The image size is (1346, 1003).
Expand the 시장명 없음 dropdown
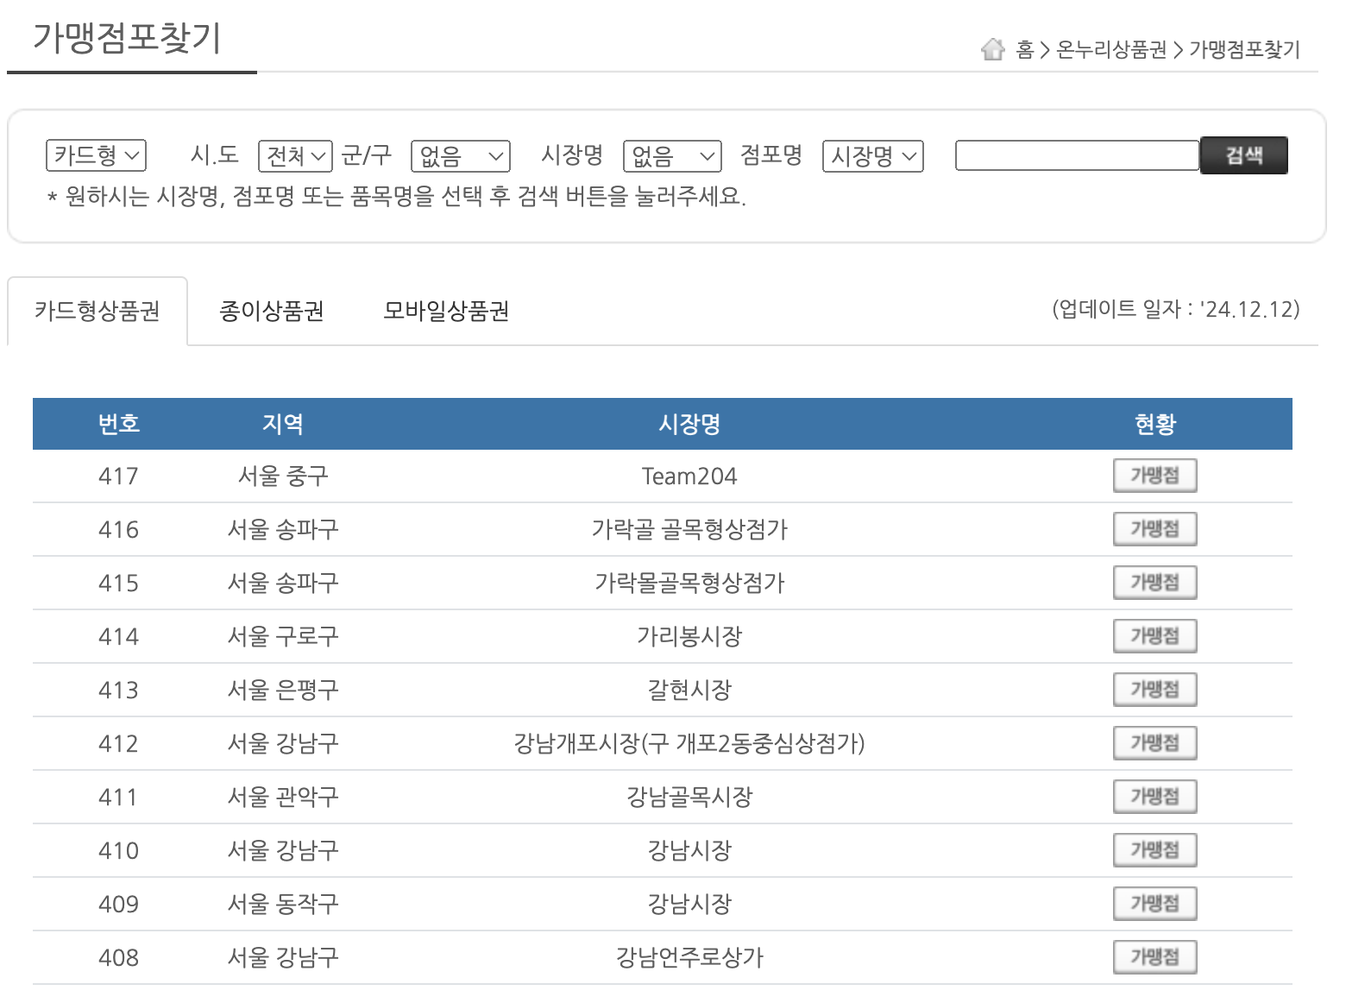point(672,156)
